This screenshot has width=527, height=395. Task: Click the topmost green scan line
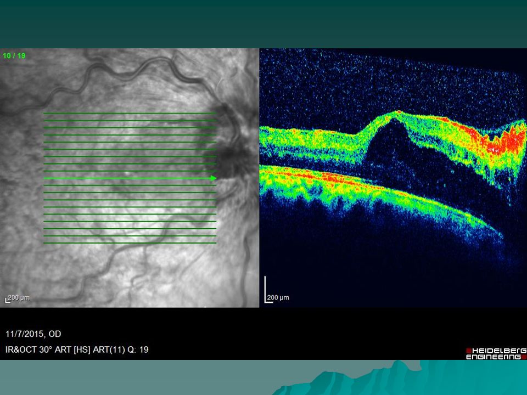point(130,113)
